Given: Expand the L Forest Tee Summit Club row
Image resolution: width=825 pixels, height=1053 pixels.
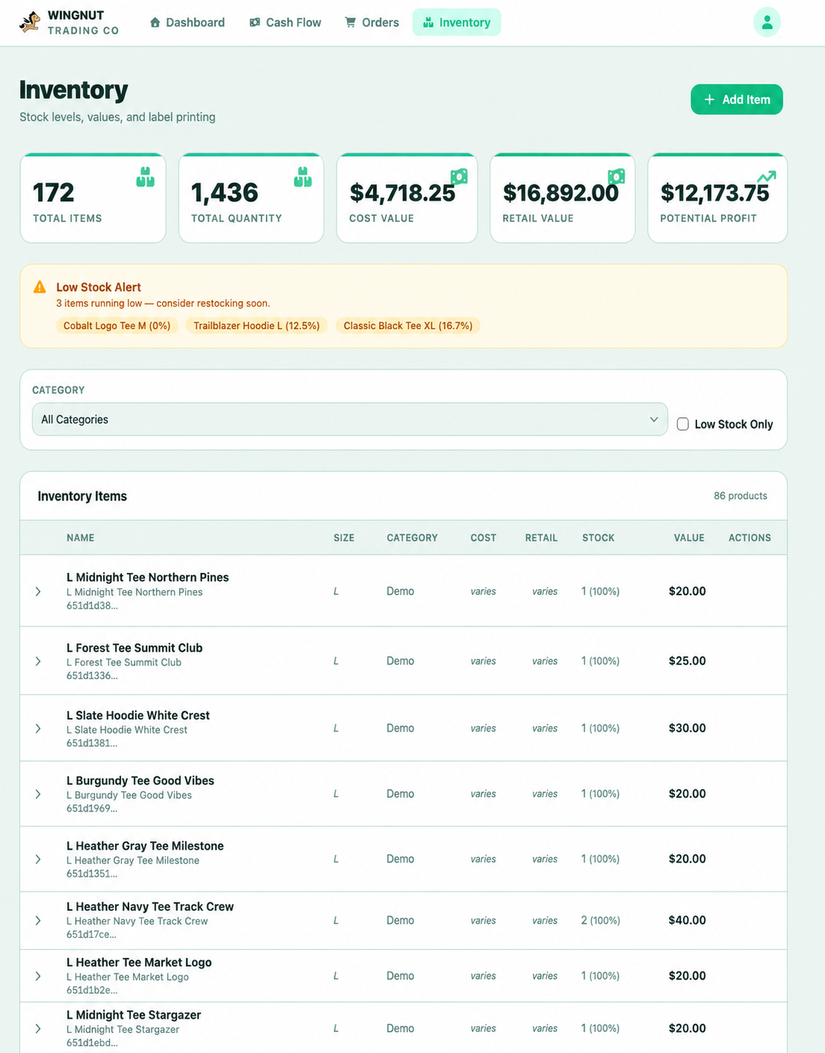Looking at the screenshot, I should pyautogui.click(x=38, y=661).
